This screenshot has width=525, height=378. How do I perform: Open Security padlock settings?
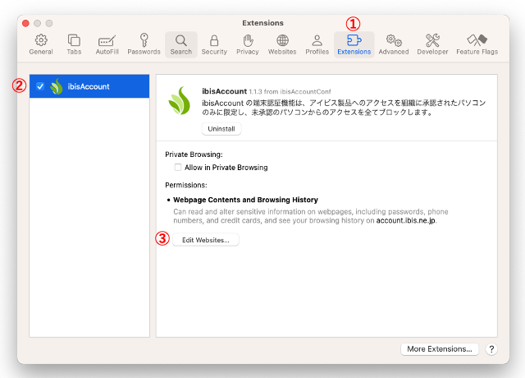tap(214, 44)
